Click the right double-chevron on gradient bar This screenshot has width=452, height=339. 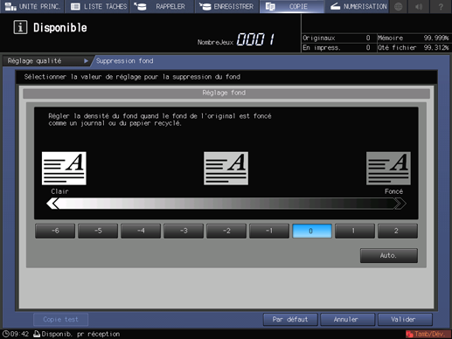click(400, 204)
